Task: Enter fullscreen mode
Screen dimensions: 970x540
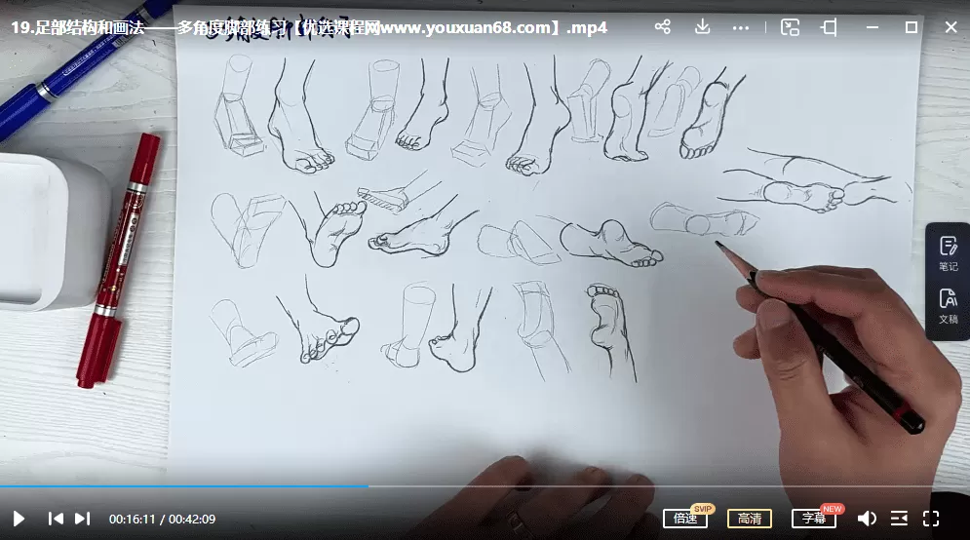Action: click(x=931, y=519)
